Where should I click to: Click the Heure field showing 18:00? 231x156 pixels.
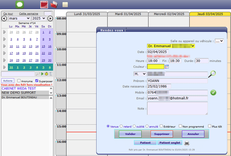153,61
